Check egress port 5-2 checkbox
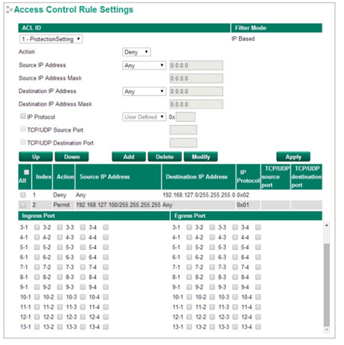This screenshot has height=345, width=344. click(212, 247)
